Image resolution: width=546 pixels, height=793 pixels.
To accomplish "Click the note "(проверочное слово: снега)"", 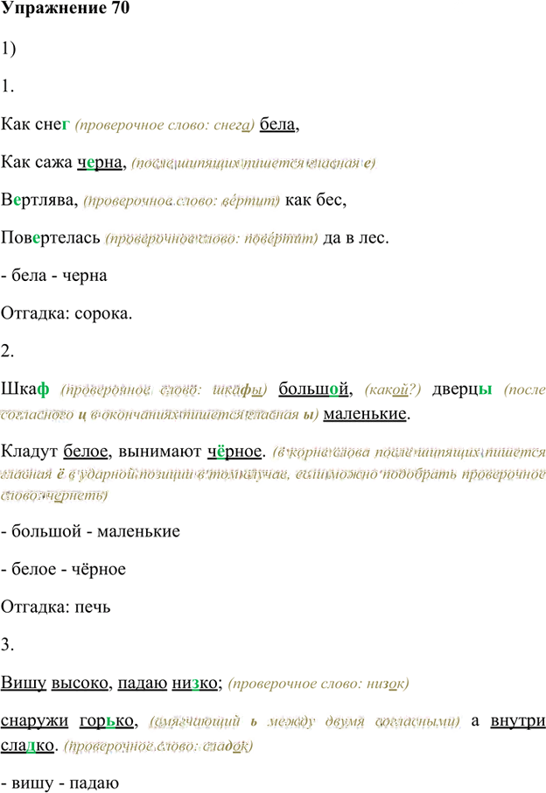I will tap(164, 125).
